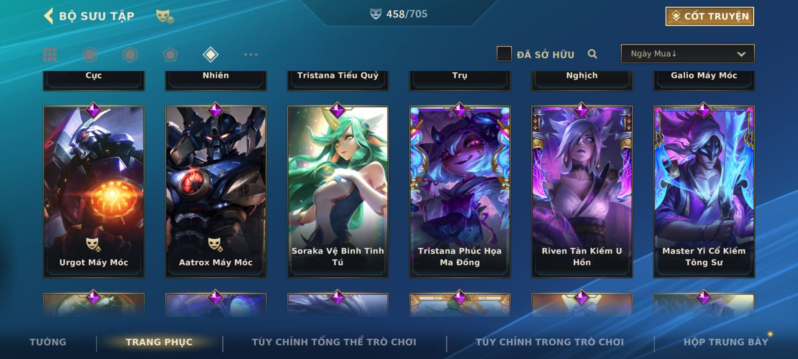798x359 pixels.
Task: Toggle the Đã Sở Hữu checkbox
Action: click(x=504, y=54)
